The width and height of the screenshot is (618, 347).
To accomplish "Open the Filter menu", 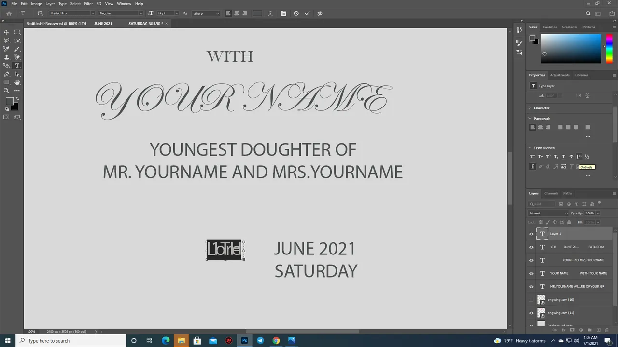I will click(x=88, y=4).
